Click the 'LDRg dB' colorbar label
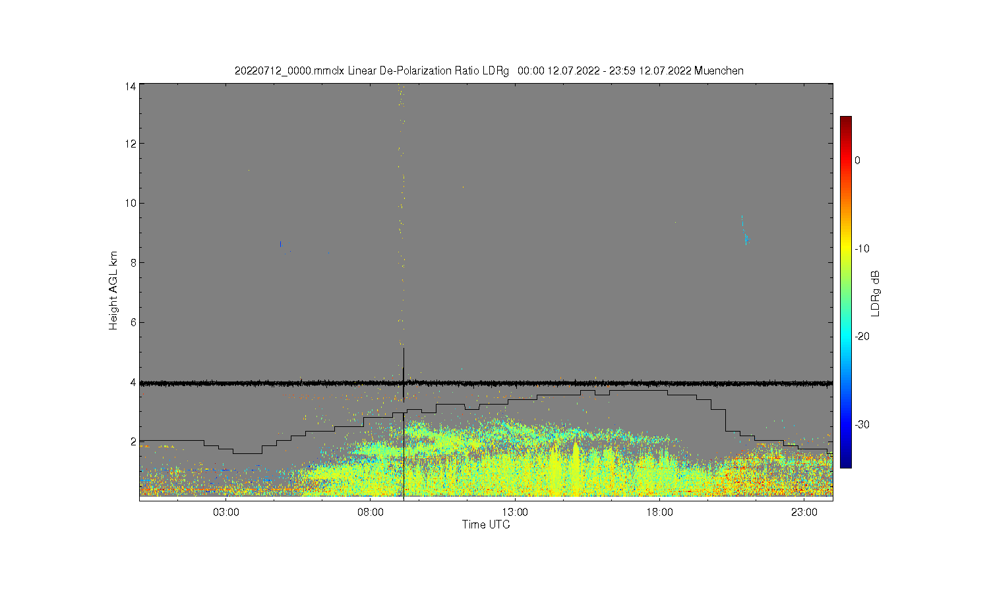The width and height of the screenshot is (989, 593). [x=876, y=293]
